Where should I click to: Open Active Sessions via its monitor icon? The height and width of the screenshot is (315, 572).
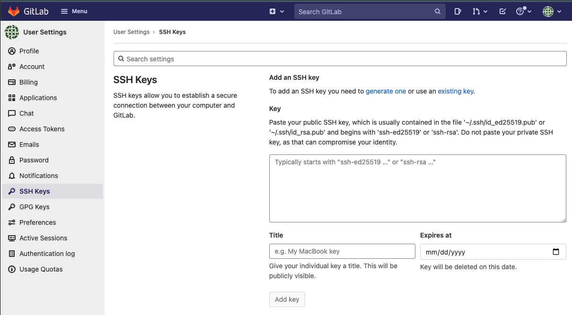[12, 238]
